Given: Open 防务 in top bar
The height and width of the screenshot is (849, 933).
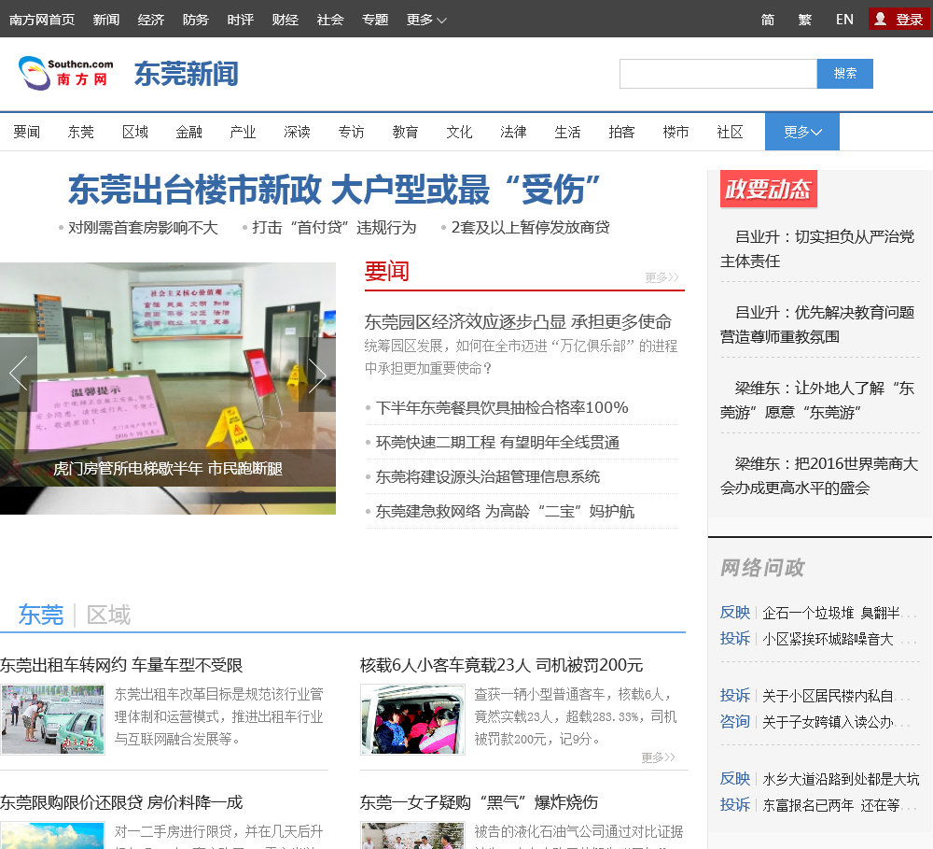Looking at the screenshot, I should [196, 20].
